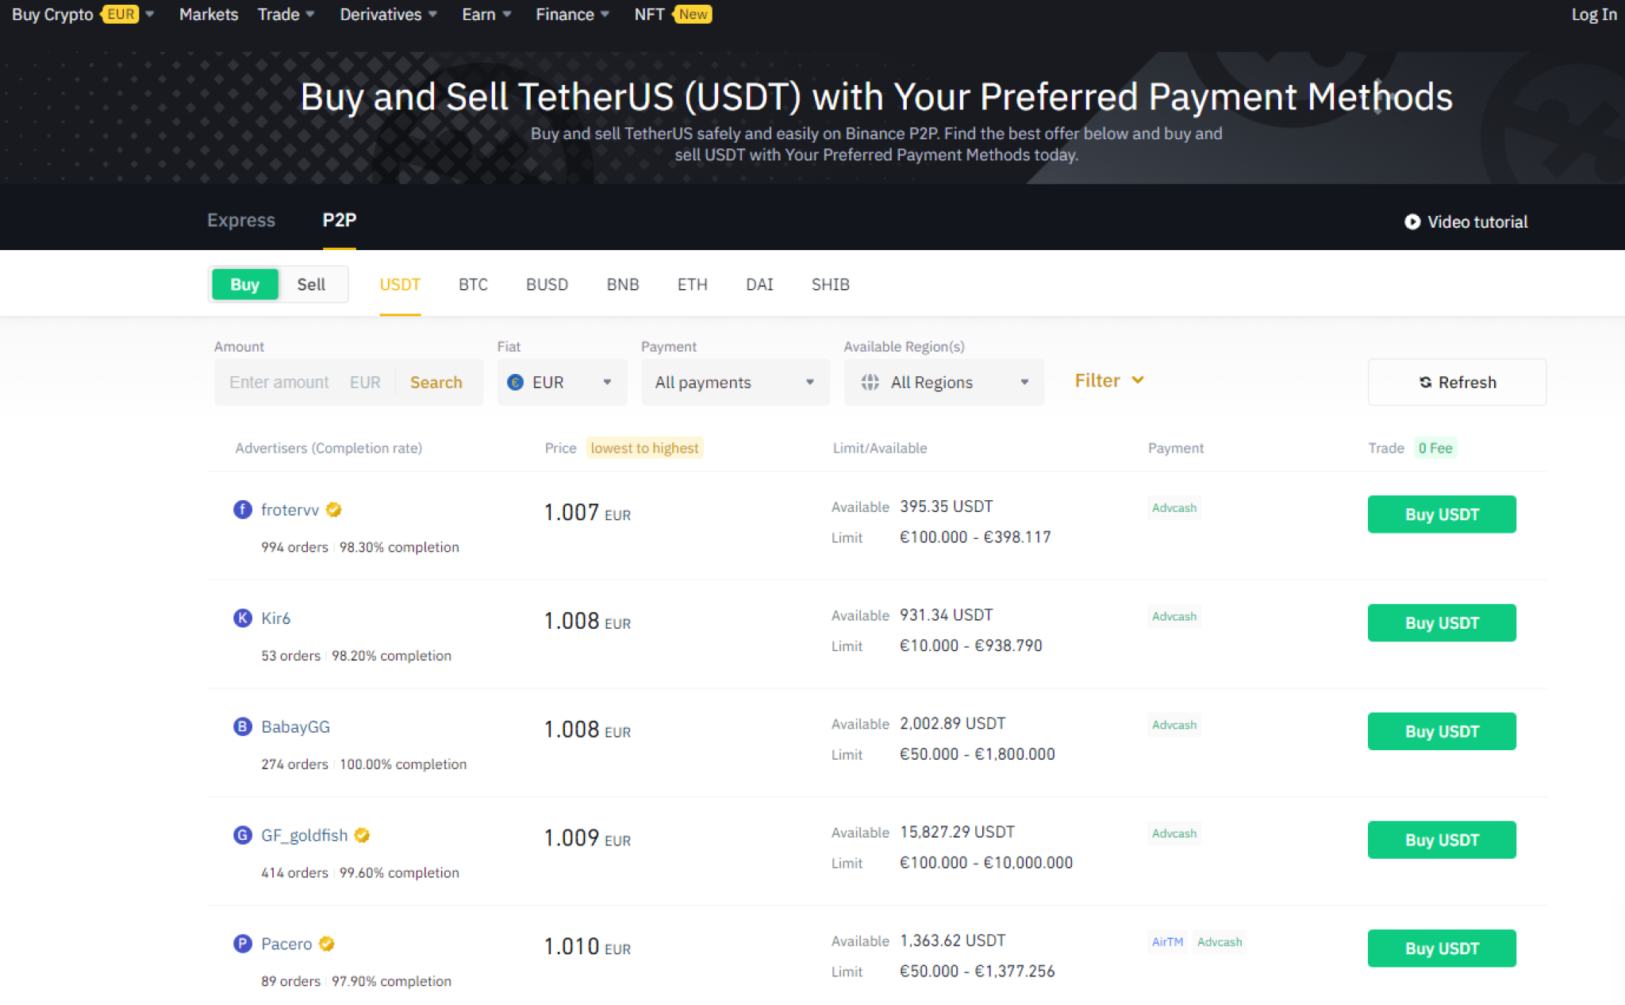Click GF_goldfish's verification badge
Screen dimensions: 1625x1005
[362, 835]
